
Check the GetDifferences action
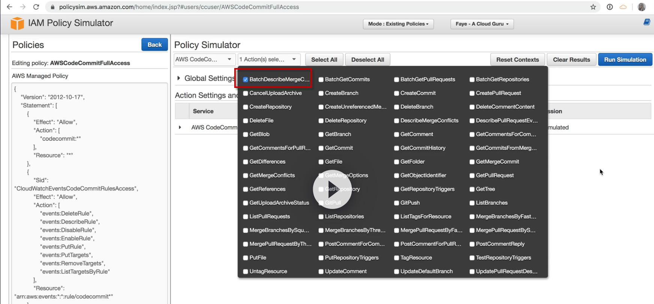246,162
